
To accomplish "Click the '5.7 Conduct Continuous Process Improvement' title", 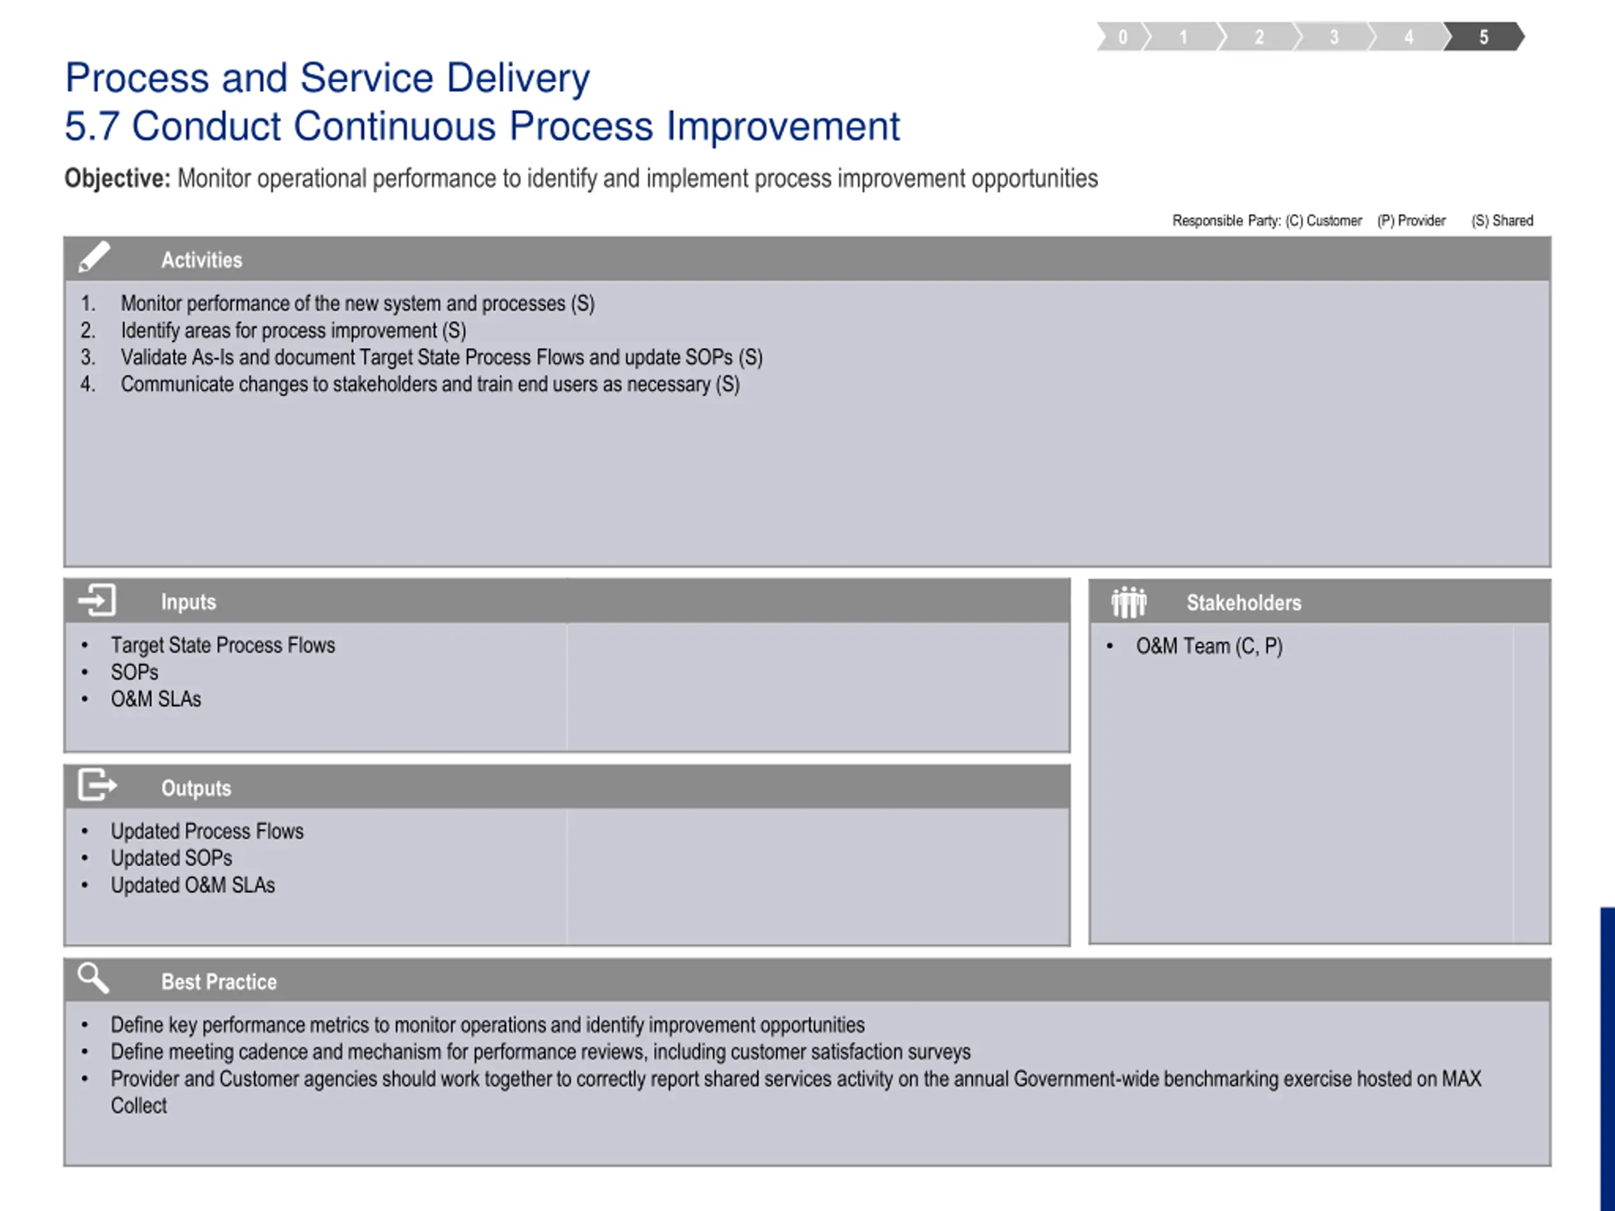I will coord(482,126).
